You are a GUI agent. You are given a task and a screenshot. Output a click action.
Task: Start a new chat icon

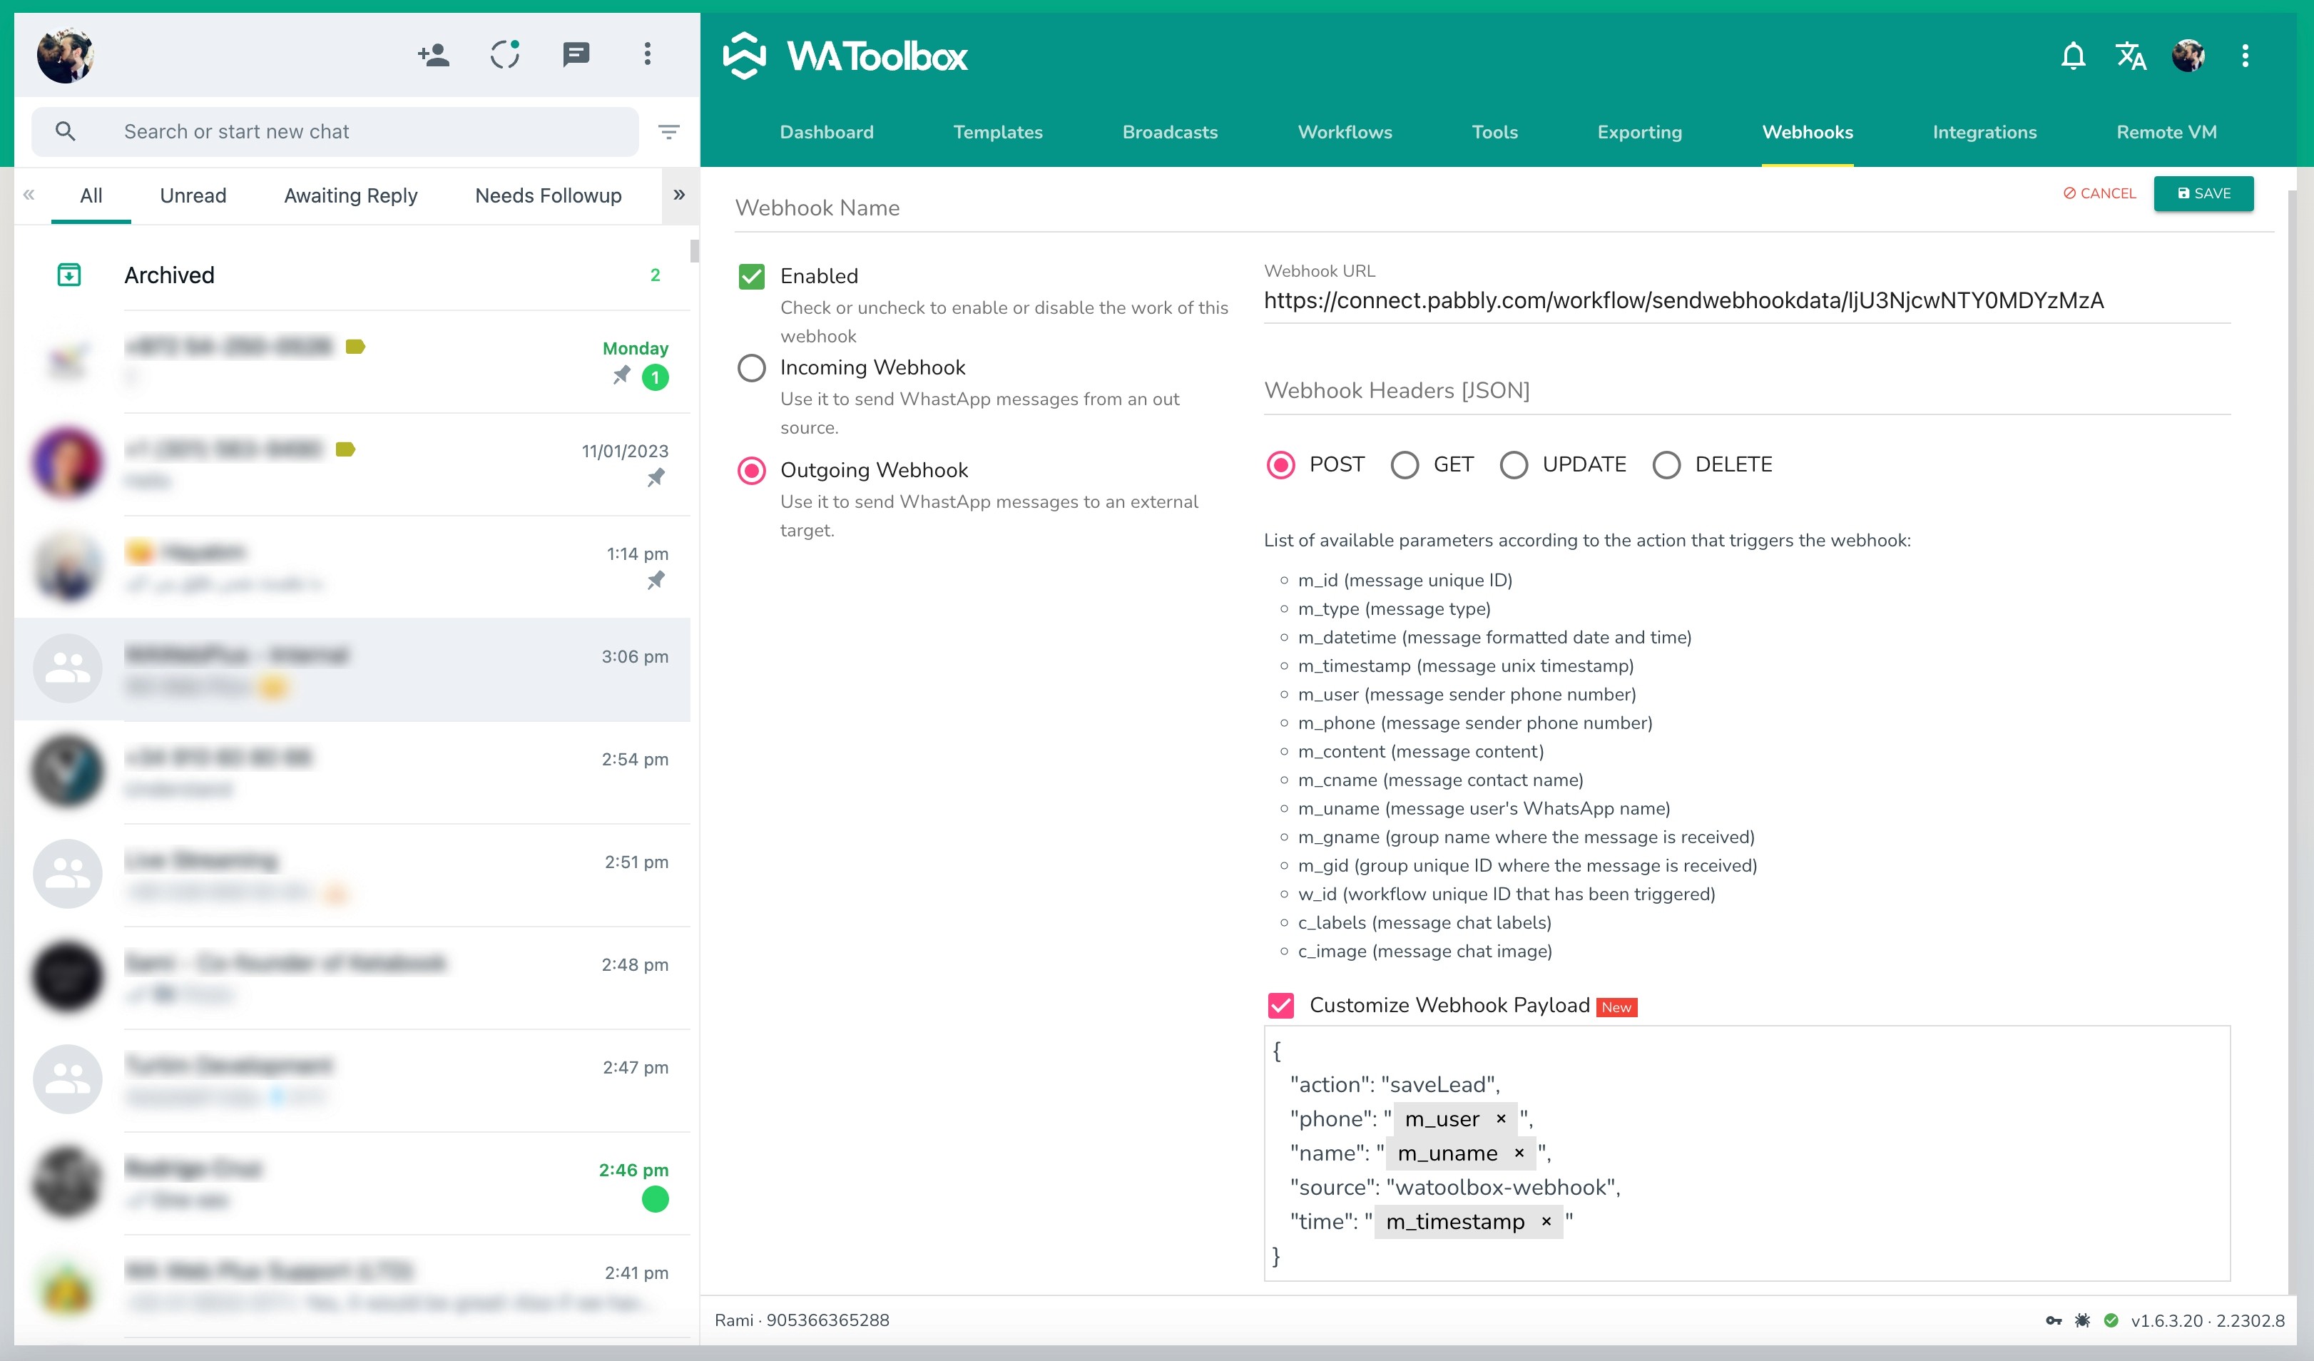[x=576, y=55]
